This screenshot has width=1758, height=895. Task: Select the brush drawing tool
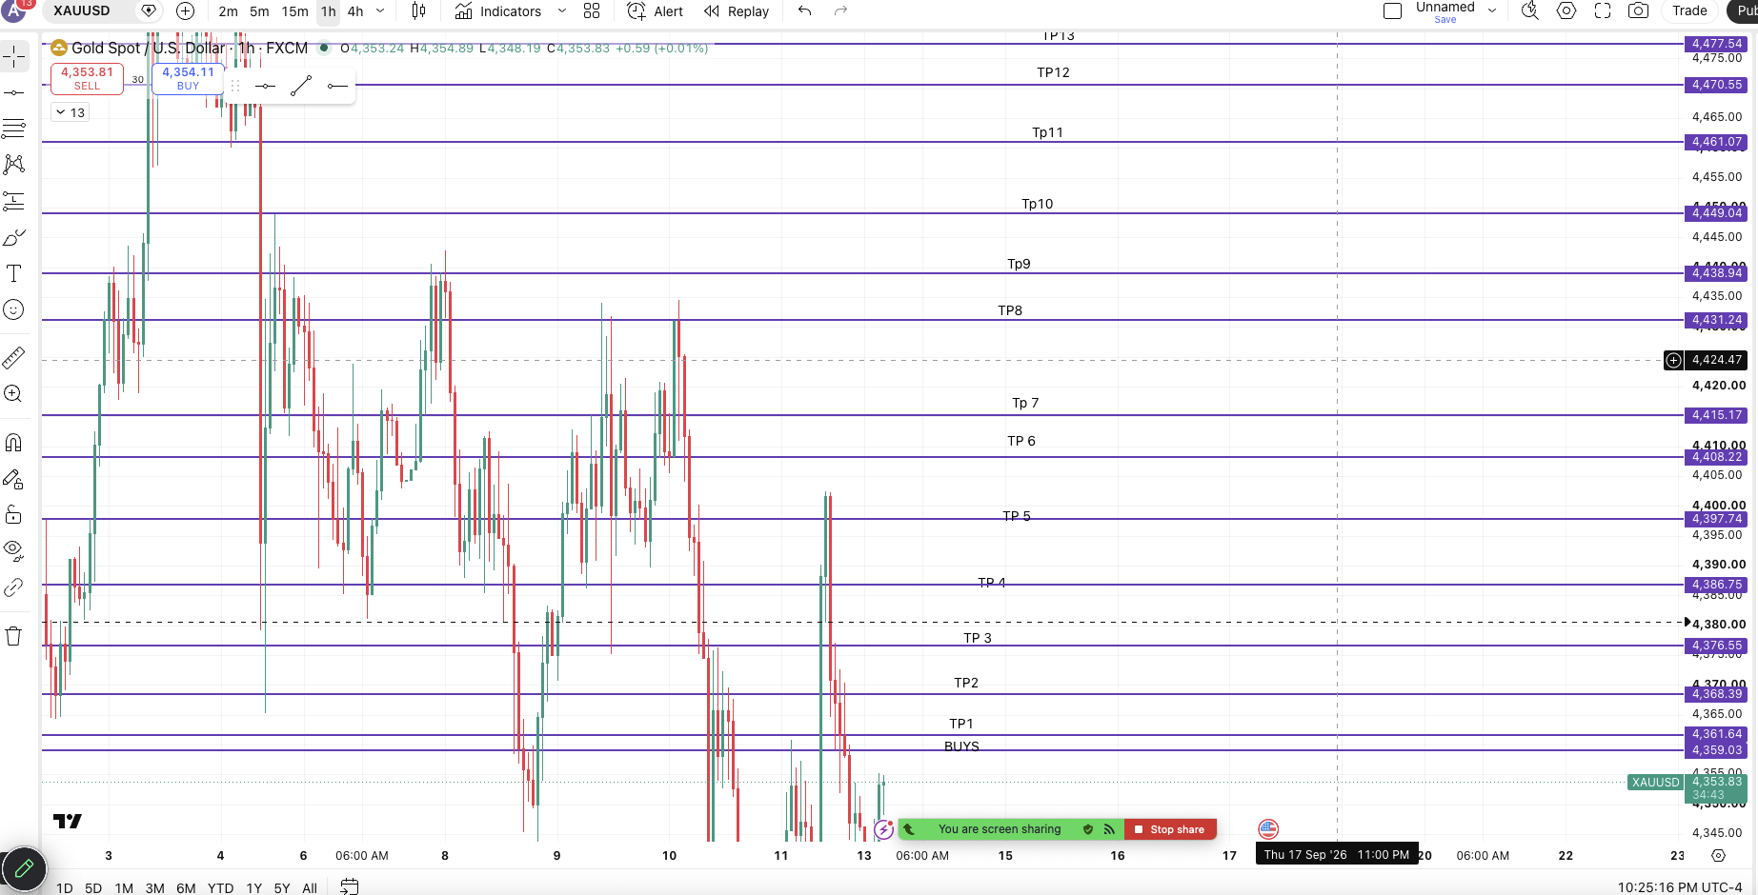pyautogui.click(x=14, y=237)
